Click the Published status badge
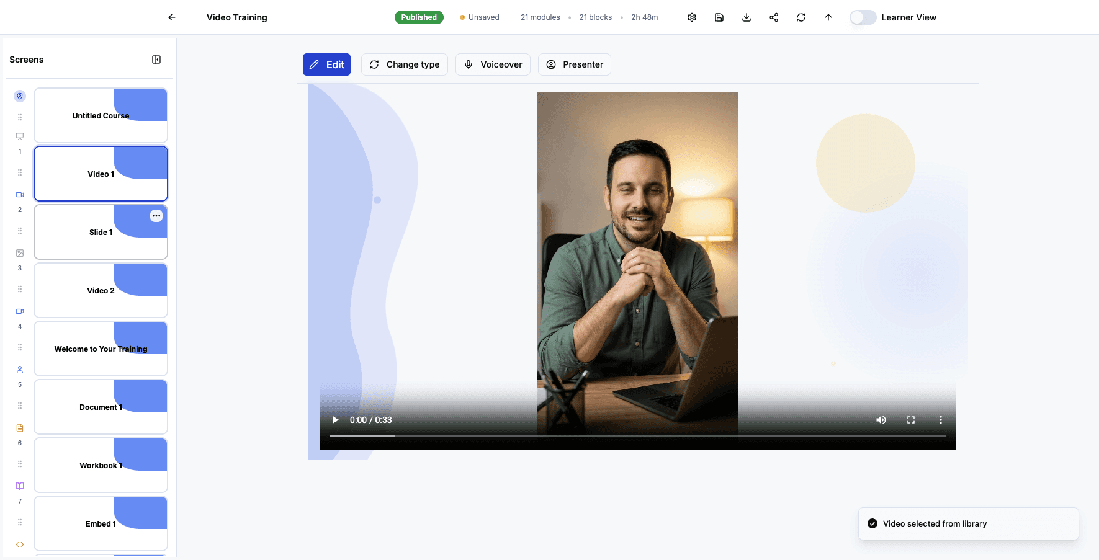This screenshot has width=1099, height=560. click(419, 17)
